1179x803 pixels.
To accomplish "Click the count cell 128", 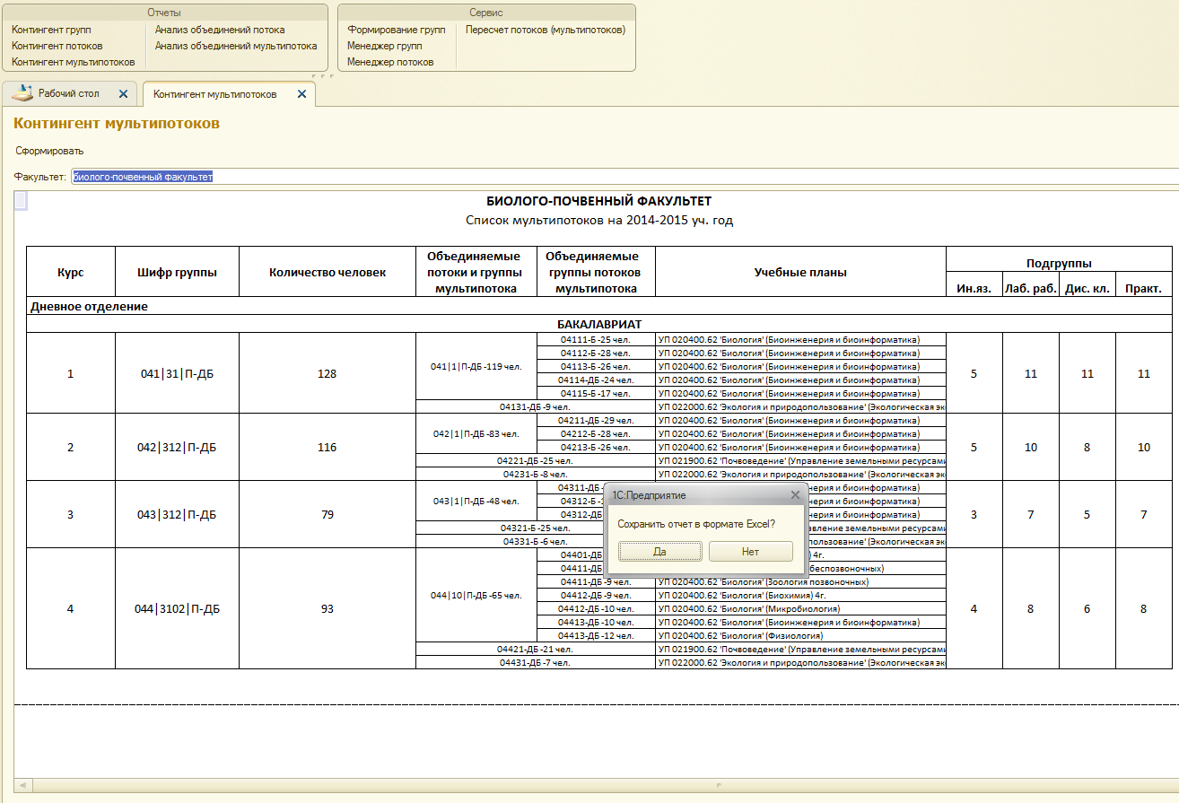I will [327, 373].
